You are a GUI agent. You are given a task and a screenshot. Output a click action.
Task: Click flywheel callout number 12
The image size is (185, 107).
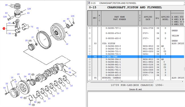tap(67, 44)
